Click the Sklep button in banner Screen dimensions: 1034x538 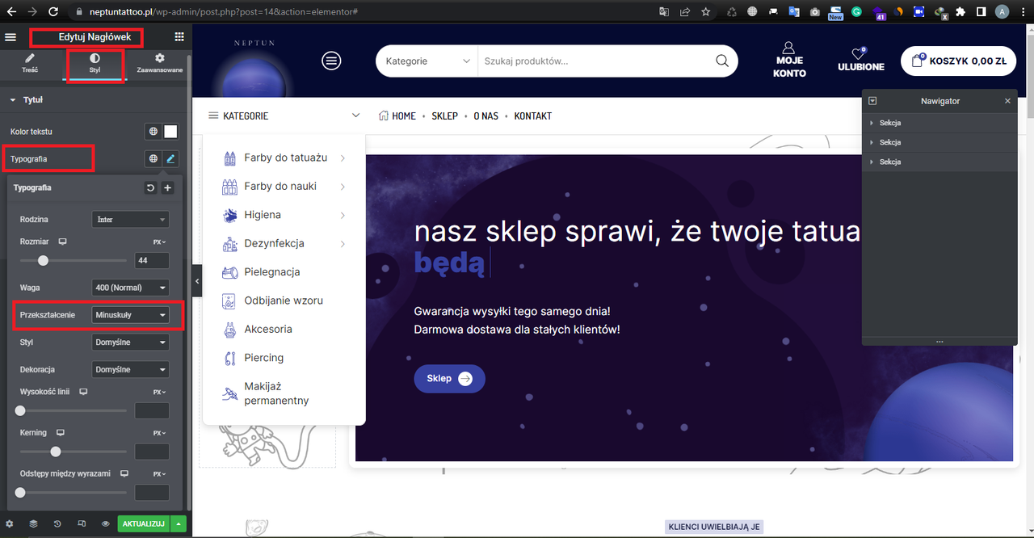click(450, 378)
